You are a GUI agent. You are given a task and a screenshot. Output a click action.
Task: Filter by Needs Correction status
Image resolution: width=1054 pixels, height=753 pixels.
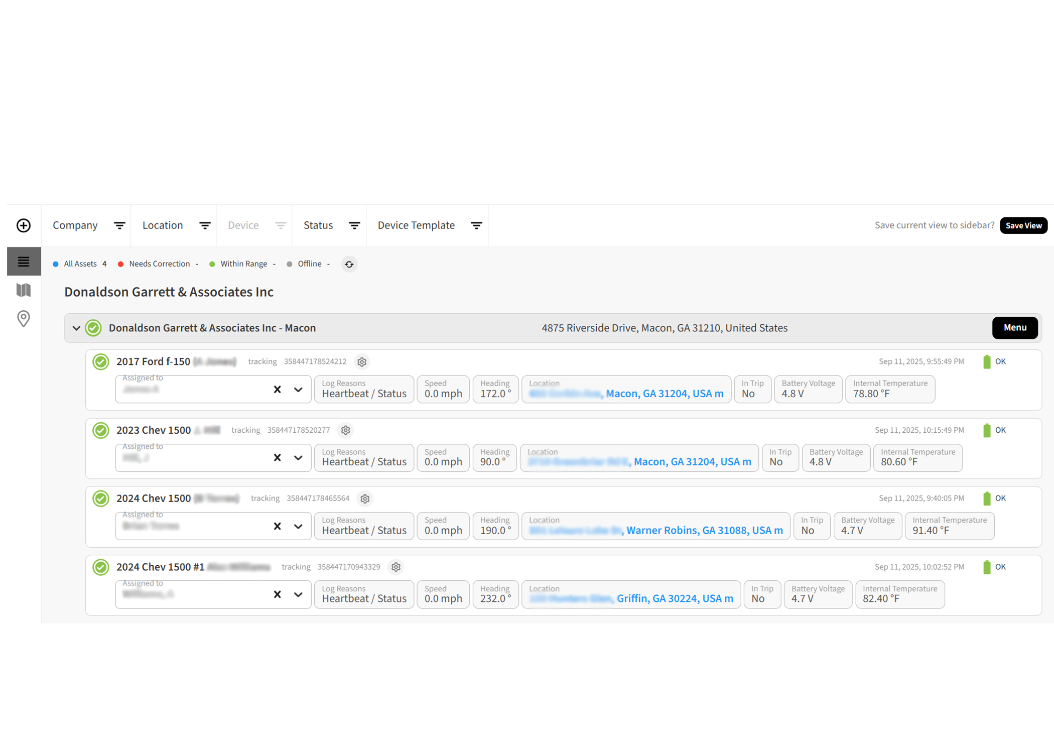pos(159,264)
